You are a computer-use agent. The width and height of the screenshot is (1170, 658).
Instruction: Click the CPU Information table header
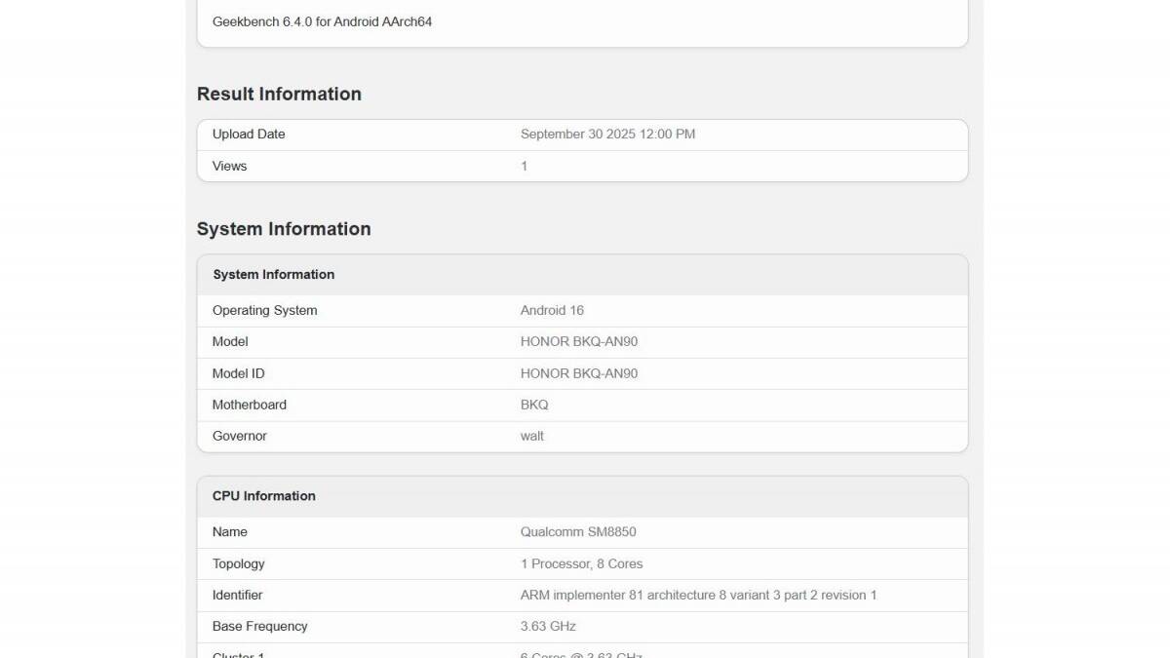pyautogui.click(x=264, y=496)
